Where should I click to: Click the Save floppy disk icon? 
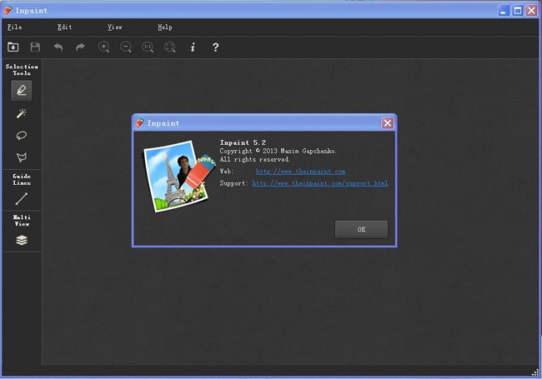click(35, 47)
